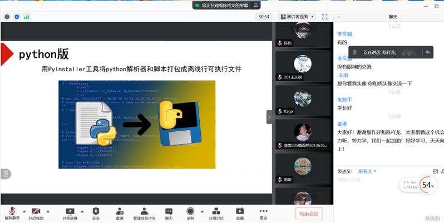Click the 聊天 chat icon in toolbar
The height and width of the screenshot is (223, 444).
tap(169, 211)
